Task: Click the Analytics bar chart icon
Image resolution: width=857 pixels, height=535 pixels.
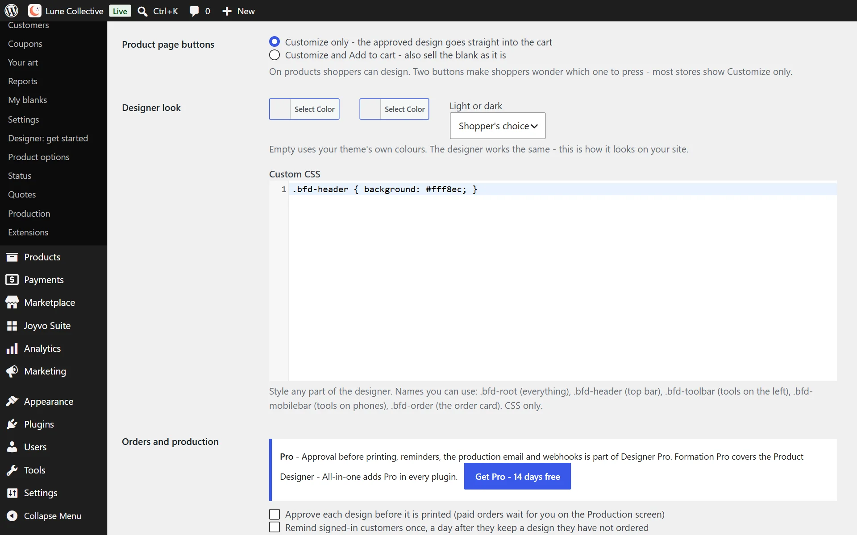Action: pyautogui.click(x=12, y=348)
